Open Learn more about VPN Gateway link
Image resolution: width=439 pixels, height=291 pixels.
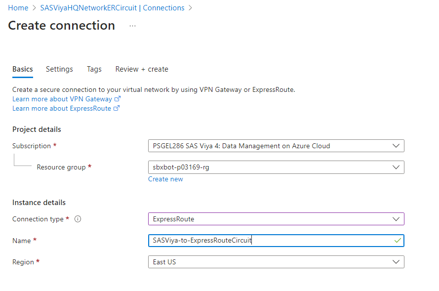click(62, 99)
